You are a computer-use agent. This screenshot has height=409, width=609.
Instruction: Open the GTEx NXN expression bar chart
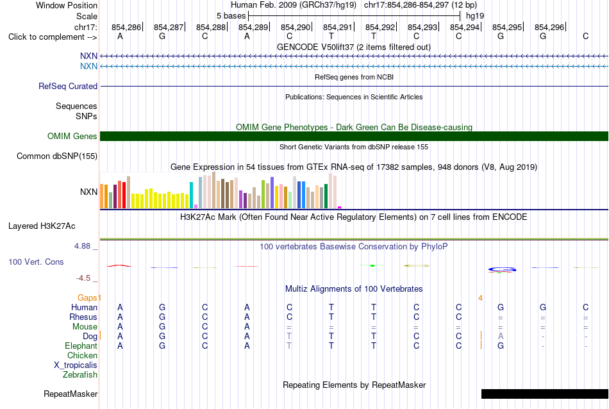coord(221,190)
